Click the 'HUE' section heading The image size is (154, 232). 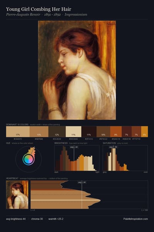click(x=8, y=143)
